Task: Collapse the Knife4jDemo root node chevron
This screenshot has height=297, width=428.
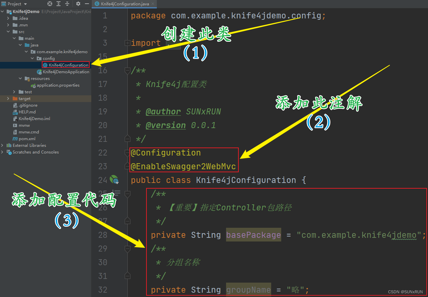Action: point(3,12)
